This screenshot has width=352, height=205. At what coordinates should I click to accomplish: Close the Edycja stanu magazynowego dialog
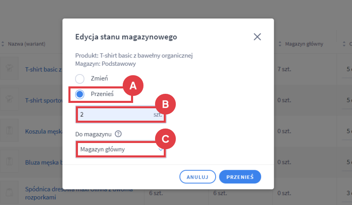[x=257, y=37]
